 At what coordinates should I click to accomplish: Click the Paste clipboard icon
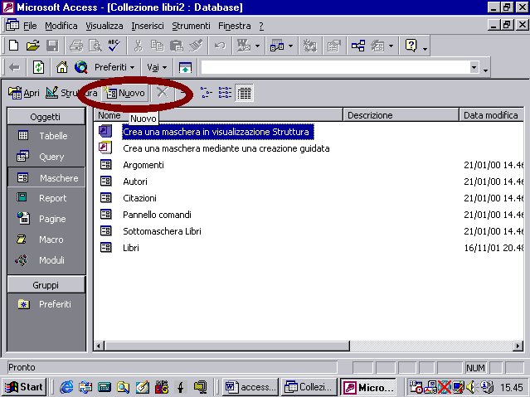tap(177, 46)
